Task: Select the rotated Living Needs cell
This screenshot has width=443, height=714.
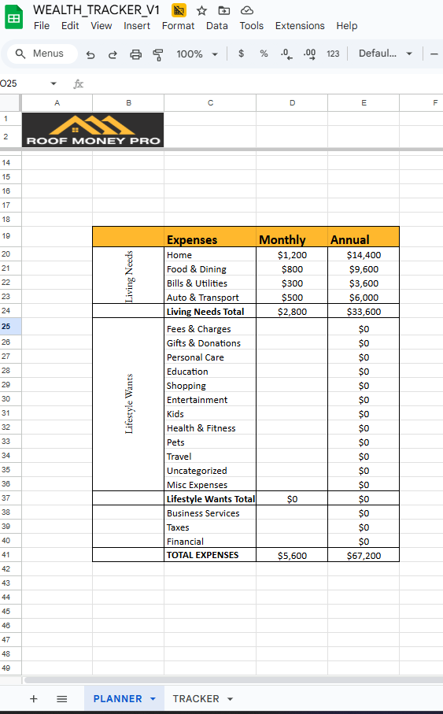Action: pyautogui.click(x=128, y=276)
